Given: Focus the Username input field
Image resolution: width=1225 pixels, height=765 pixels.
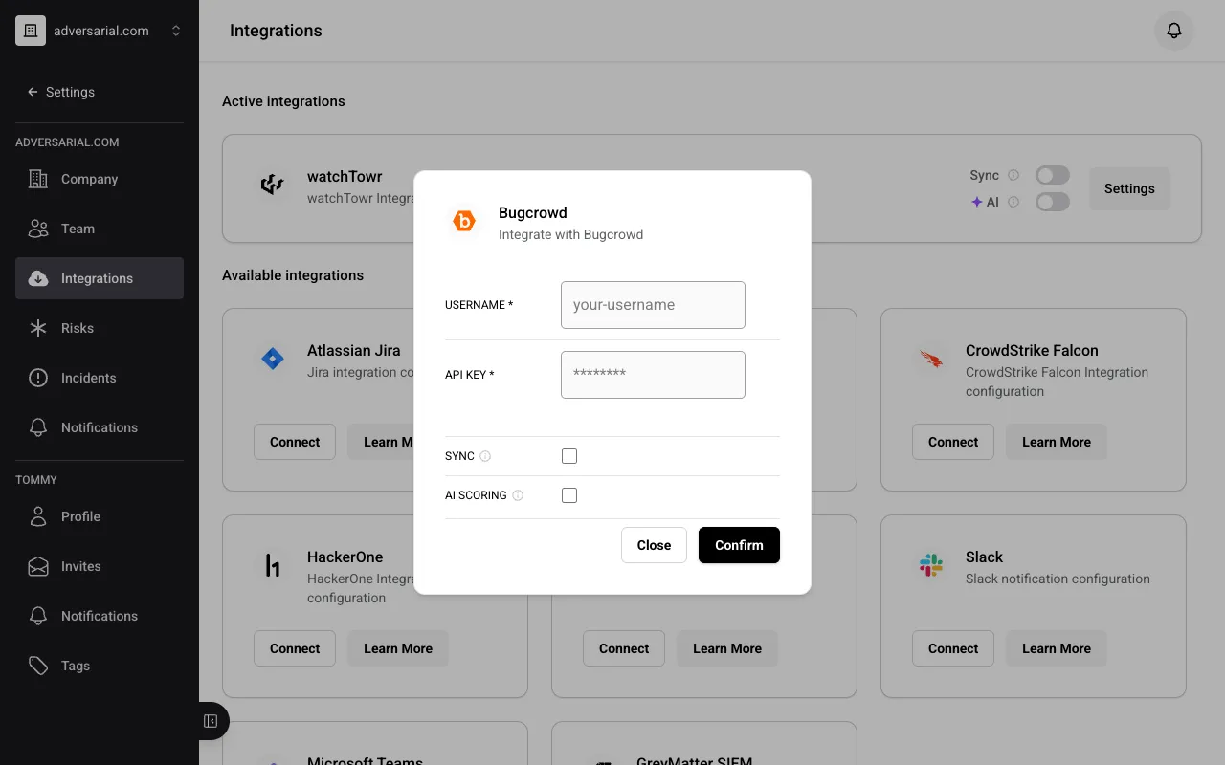Looking at the screenshot, I should click(x=653, y=305).
